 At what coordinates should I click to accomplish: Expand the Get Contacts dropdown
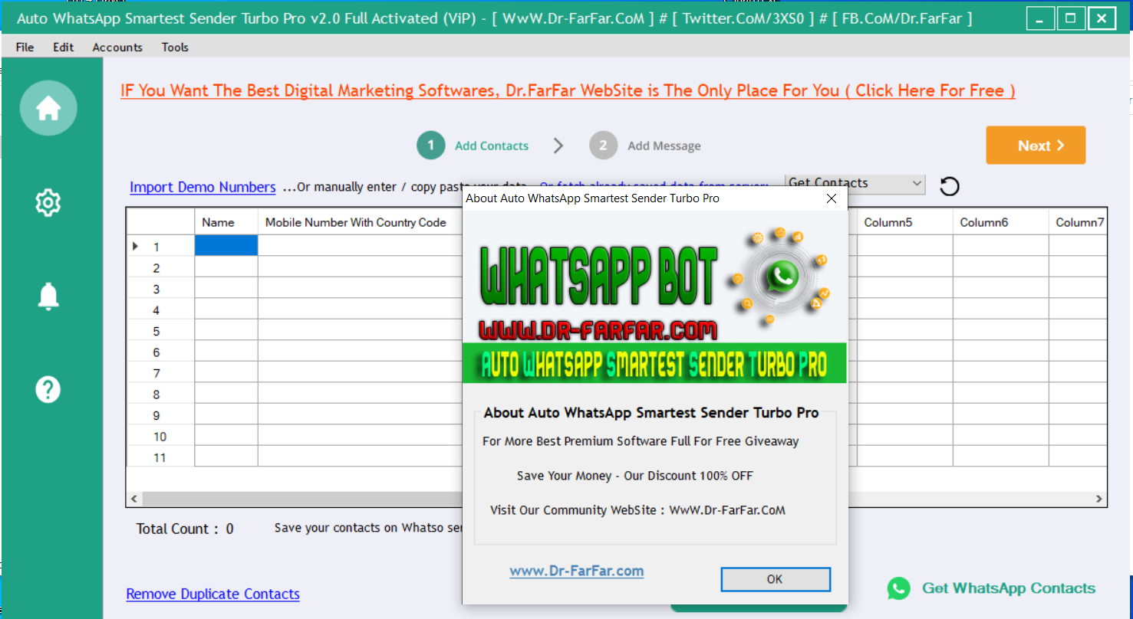[x=917, y=184]
